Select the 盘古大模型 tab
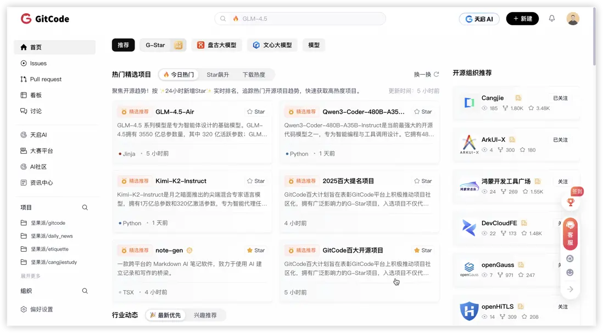Image resolution: width=603 pixels, height=333 pixels. (x=216, y=45)
